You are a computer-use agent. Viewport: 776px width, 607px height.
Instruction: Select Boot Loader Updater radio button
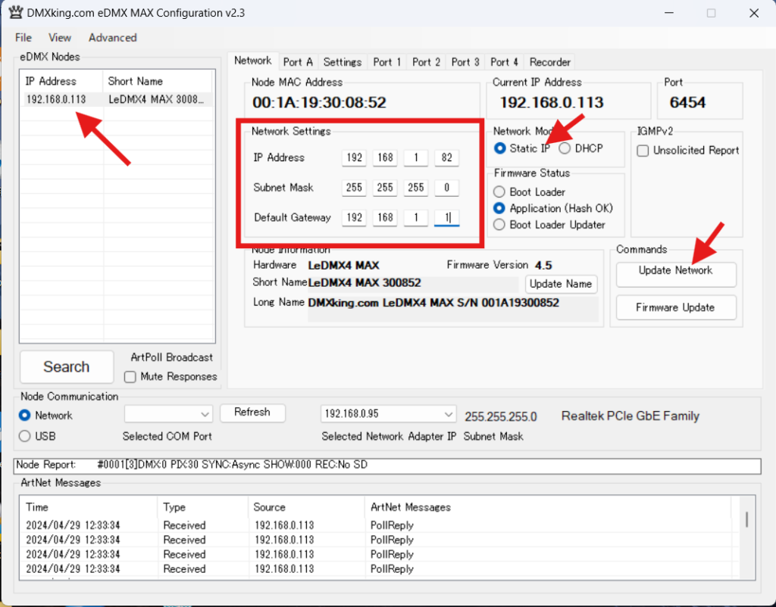[x=499, y=225]
